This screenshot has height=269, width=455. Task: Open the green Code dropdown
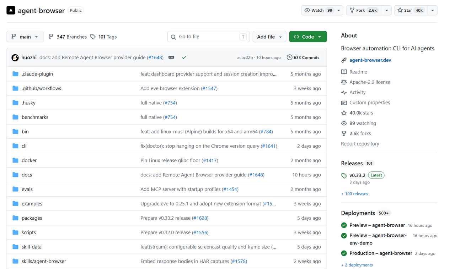point(308,37)
